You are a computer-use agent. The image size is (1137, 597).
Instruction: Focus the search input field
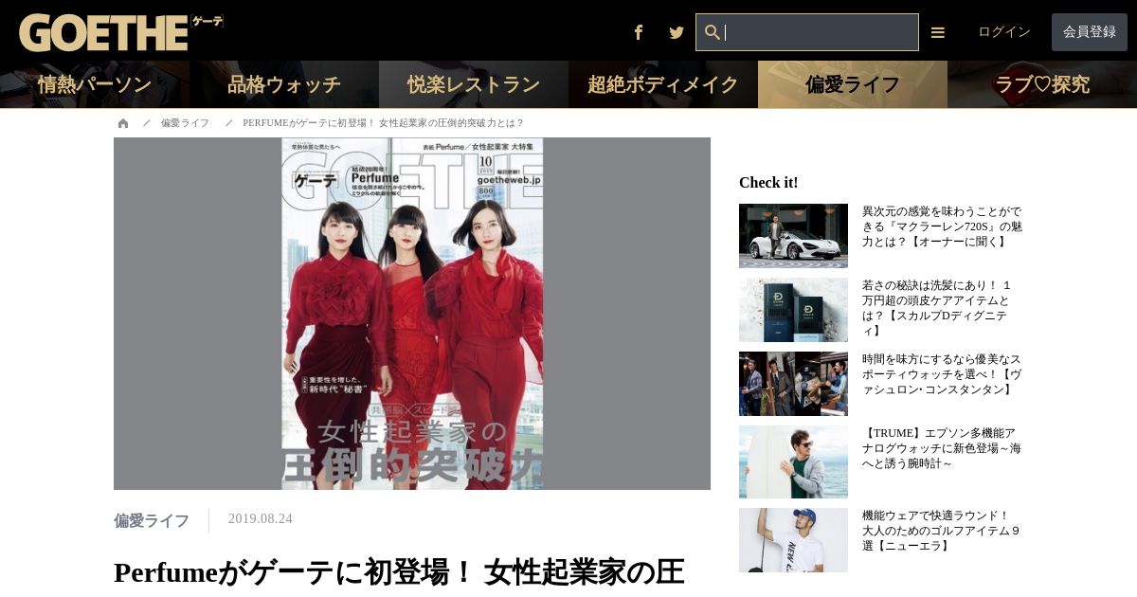click(x=807, y=32)
